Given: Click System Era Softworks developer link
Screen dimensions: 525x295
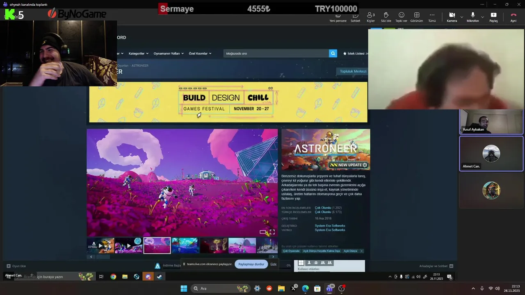Looking at the screenshot, I should 330,226.
